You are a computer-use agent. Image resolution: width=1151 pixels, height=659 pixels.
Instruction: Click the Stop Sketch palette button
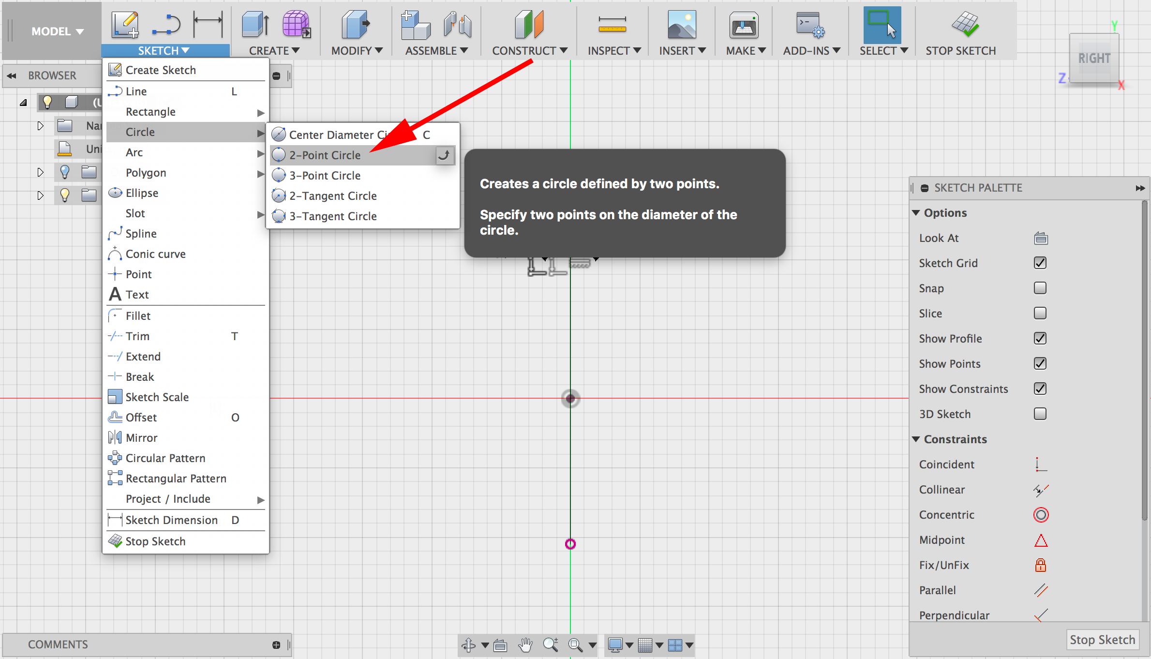pos(1102,640)
